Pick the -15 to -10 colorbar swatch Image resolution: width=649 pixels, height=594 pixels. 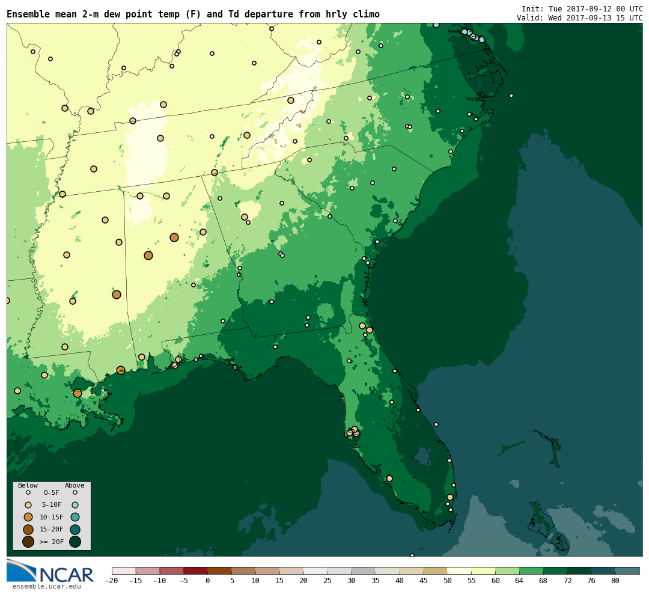pos(148,571)
